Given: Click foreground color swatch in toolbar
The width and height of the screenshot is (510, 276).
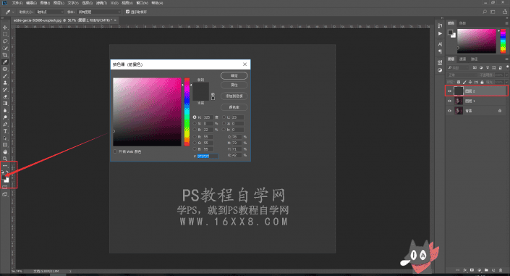Looking at the screenshot, I should point(4,177).
